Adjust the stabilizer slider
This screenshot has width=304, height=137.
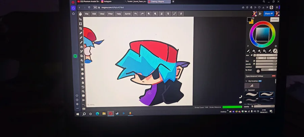[x=266, y=67]
